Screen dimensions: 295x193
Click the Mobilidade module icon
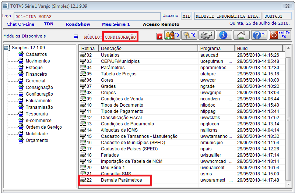coord(21,134)
